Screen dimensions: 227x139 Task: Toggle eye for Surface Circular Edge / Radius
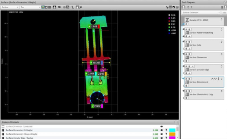[x=161, y=138]
